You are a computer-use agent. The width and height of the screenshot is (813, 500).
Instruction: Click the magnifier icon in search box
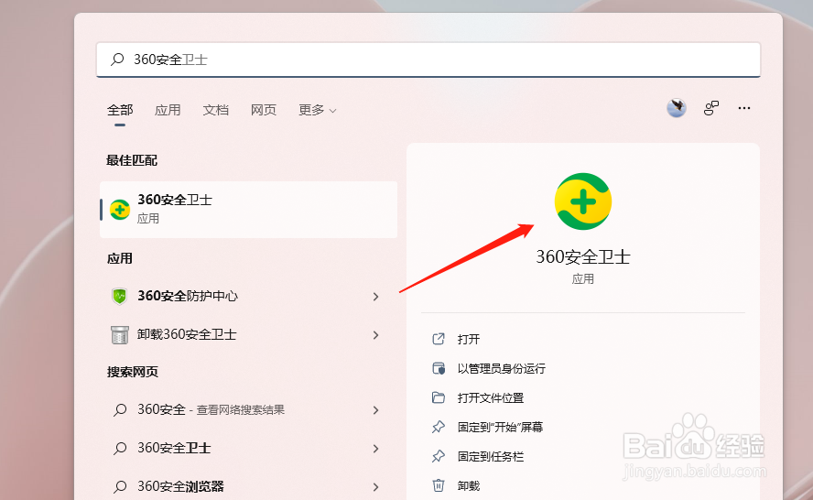point(117,60)
